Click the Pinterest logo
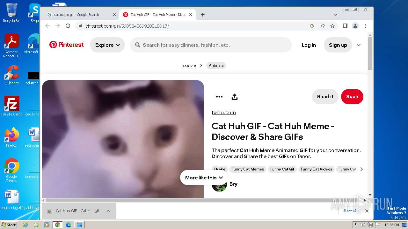Screen dimensions: 408x229 (x=66, y=45)
